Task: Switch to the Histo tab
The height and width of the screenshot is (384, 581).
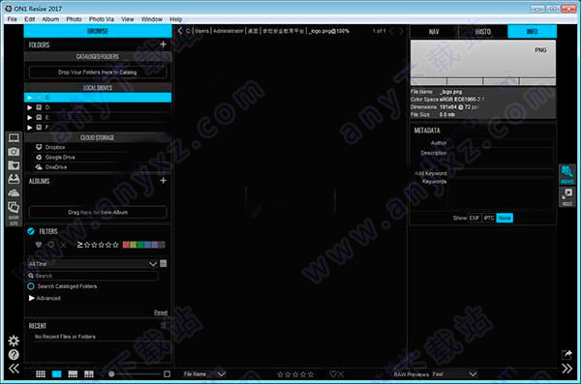Action: 483,32
